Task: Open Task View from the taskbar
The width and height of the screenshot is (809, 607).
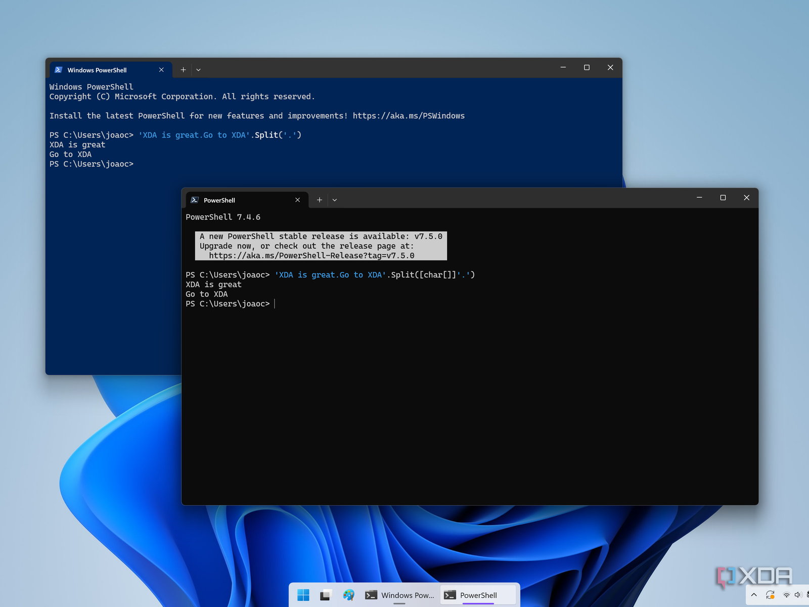Action: click(326, 595)
